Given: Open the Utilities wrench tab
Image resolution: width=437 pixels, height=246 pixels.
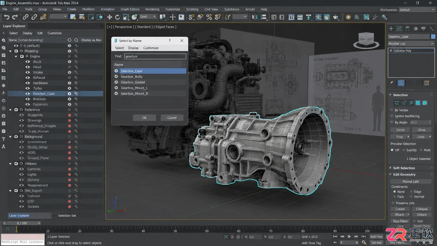Looking at the screenshot, I should pyautogui.click(x=431, y=29).
